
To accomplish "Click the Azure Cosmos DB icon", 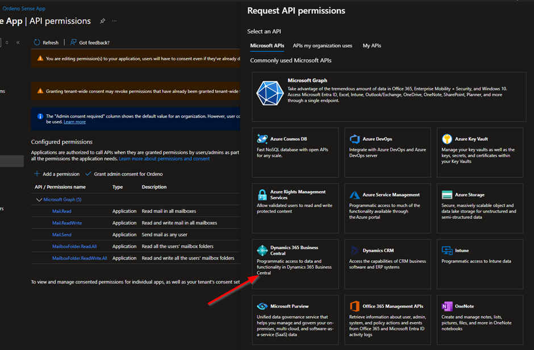I will click(x=262, y=139).
